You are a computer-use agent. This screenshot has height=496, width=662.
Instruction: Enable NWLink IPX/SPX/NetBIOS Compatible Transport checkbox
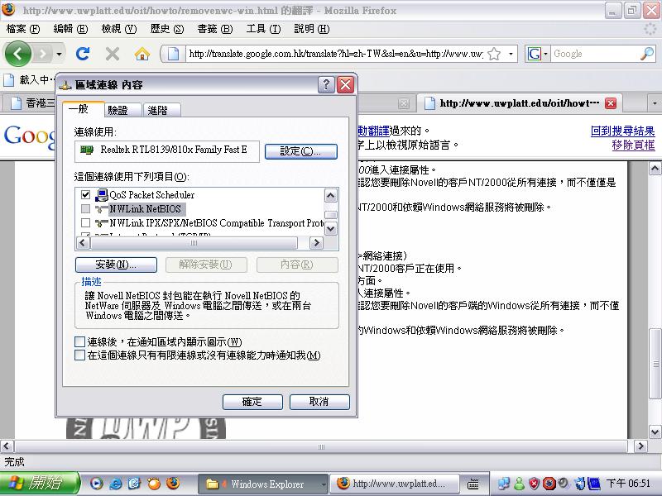click(86, 222)
